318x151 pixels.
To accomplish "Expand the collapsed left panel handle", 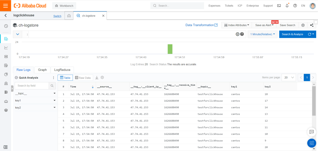I will (12, 88).
